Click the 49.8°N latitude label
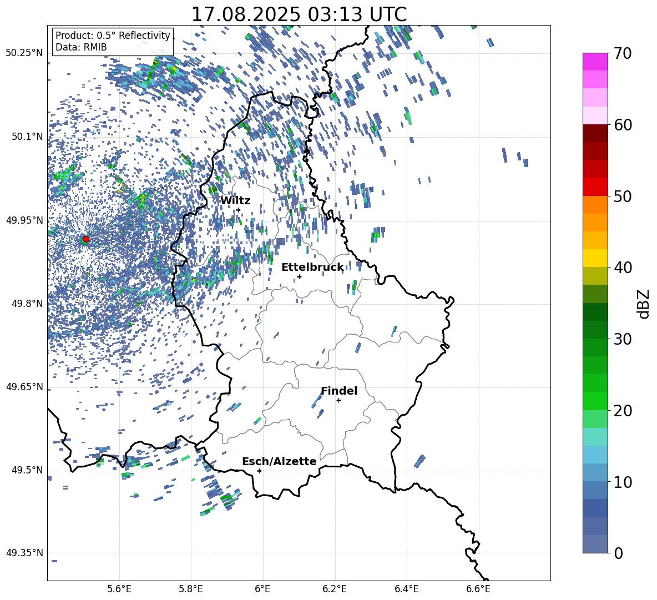The image size is (657, 600). [x=27, y=304]
